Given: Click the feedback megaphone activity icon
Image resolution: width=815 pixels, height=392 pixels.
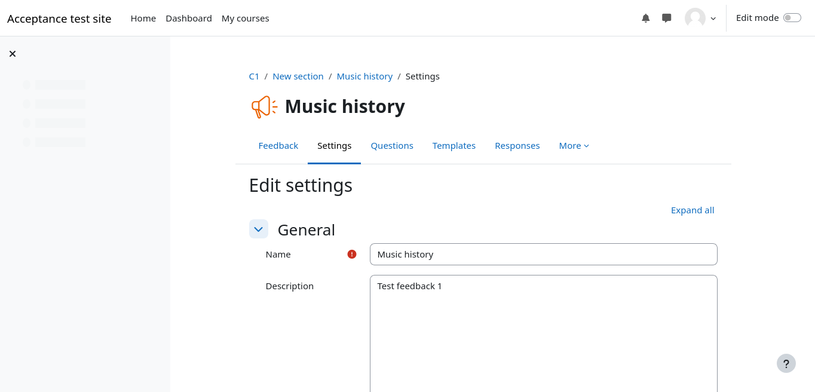Looking at the screenshot, I should (264, 106).
